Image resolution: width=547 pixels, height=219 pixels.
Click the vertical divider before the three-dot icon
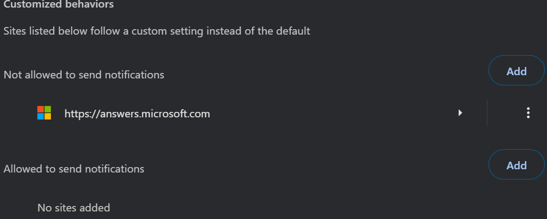pyautogui.click(x=487, y=113)
